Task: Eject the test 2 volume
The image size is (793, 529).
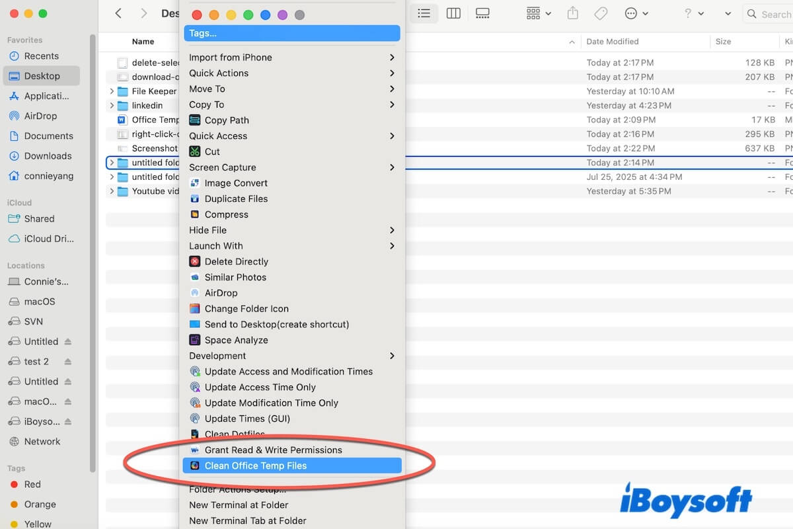Action: point(69,361)
